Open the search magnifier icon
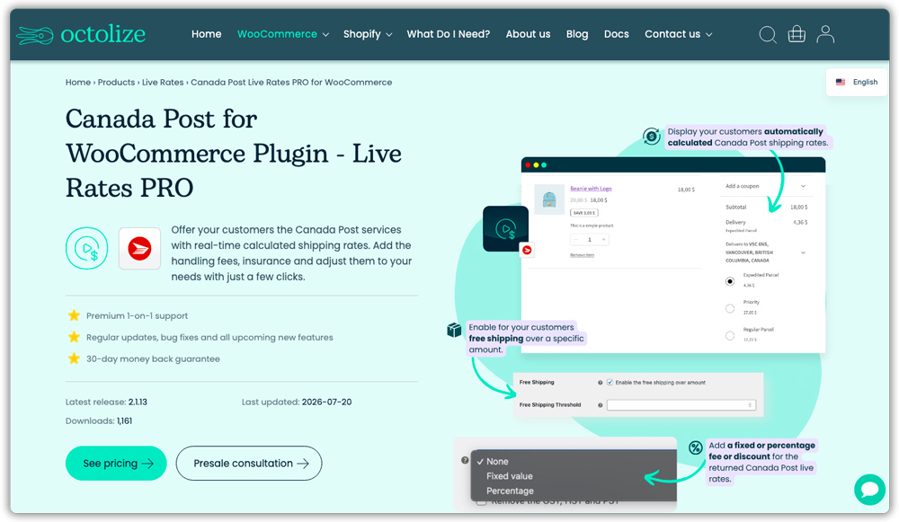 (x=768, y=34)
